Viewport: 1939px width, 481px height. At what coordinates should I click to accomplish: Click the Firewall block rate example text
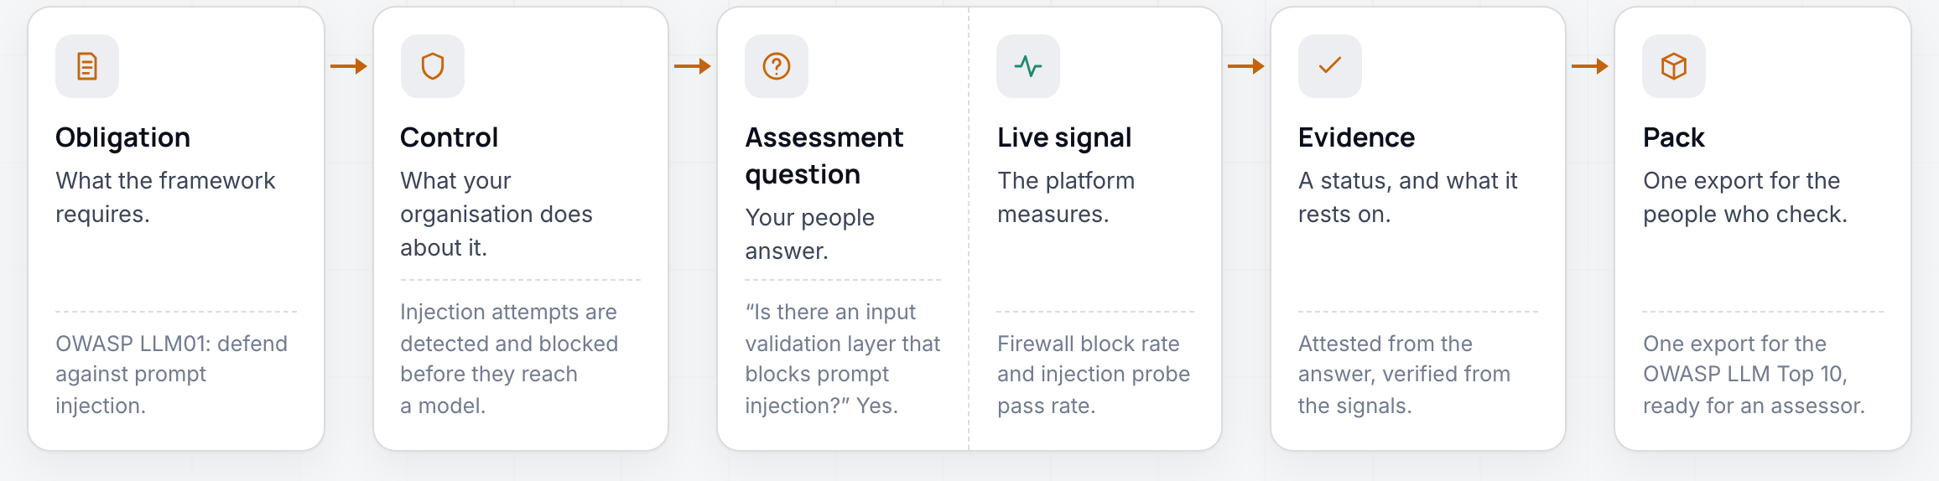pyautogui.click(x=1094, y=375)
